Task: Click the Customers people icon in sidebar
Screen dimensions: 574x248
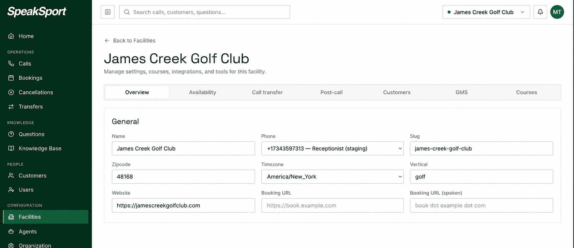Action: [x=11, y=176]
